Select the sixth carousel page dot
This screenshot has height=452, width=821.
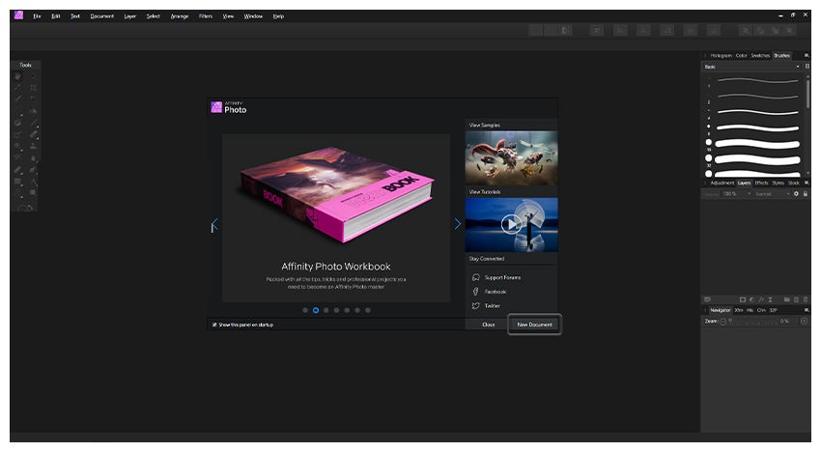coord(357,310)
